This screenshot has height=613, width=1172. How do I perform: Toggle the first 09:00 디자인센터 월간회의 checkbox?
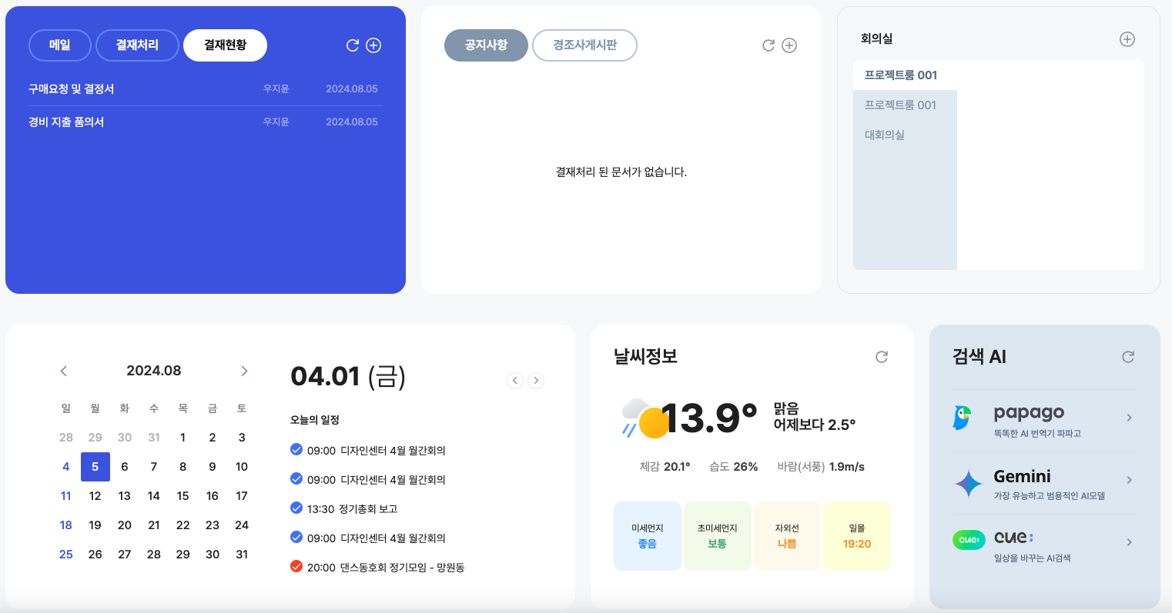(x=296, y=449)
